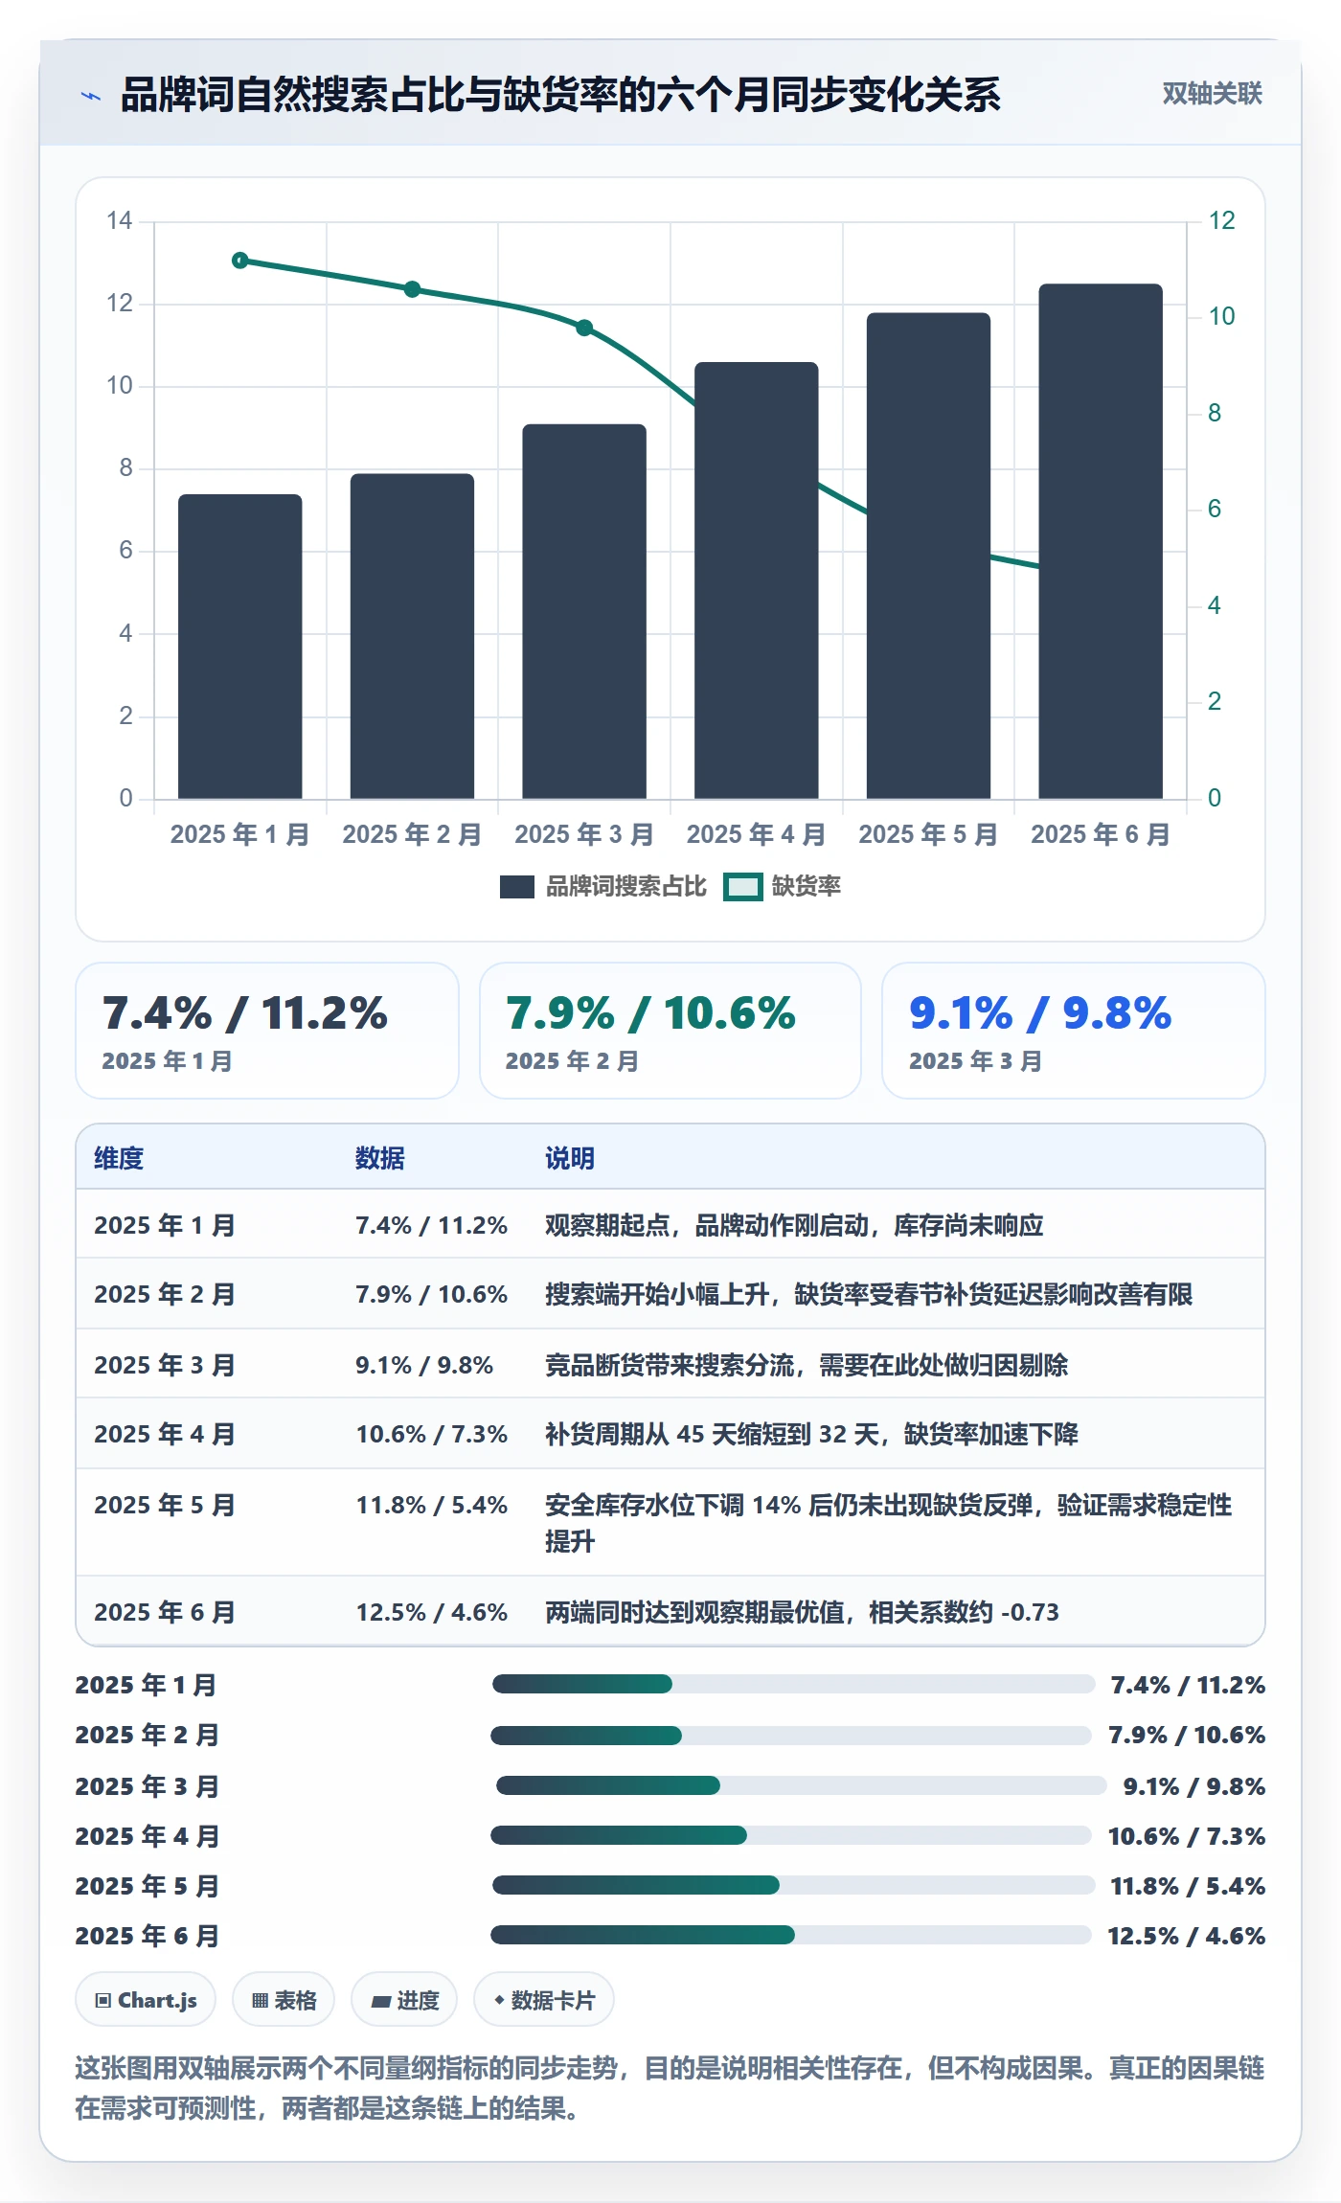The image size is (1341, 2203).
Task: Click the 7.4% / 11.2% progress bar
Action: [x=793, y=1684]
